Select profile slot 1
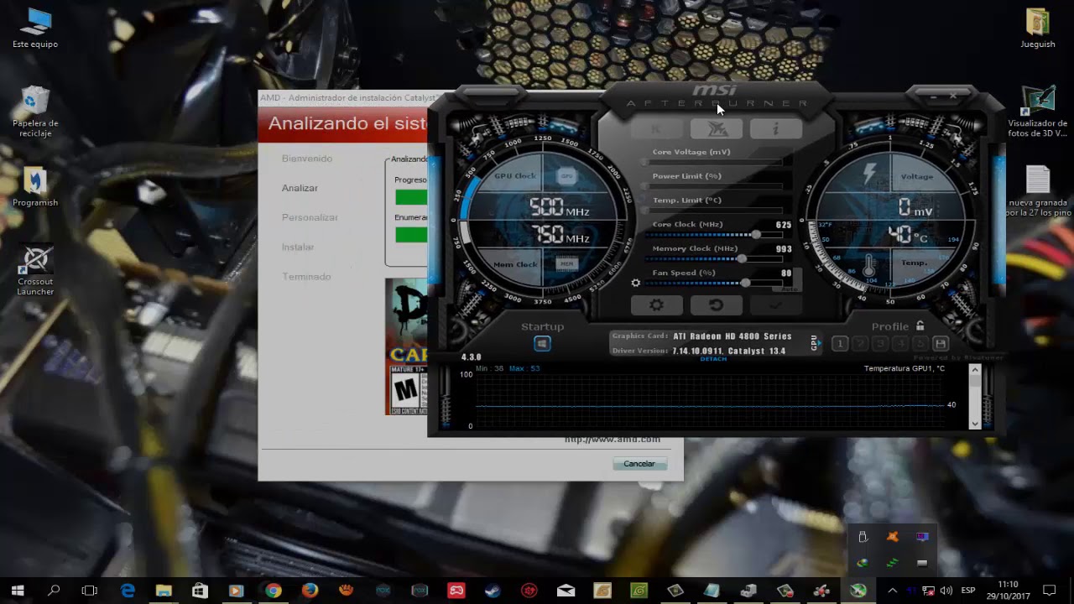1074x604 pixels. point(840,344)
